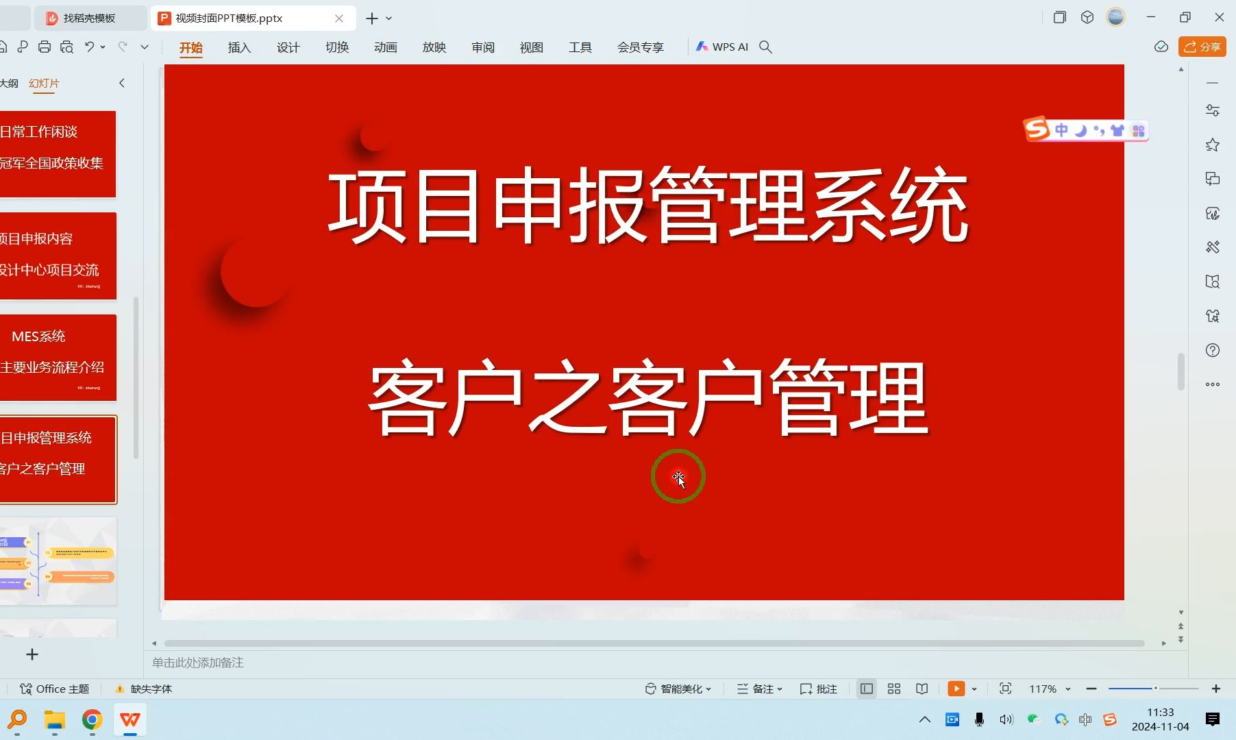Click the redo arrow icon
The image size is (1236, 740).
[x=123, y=47]
